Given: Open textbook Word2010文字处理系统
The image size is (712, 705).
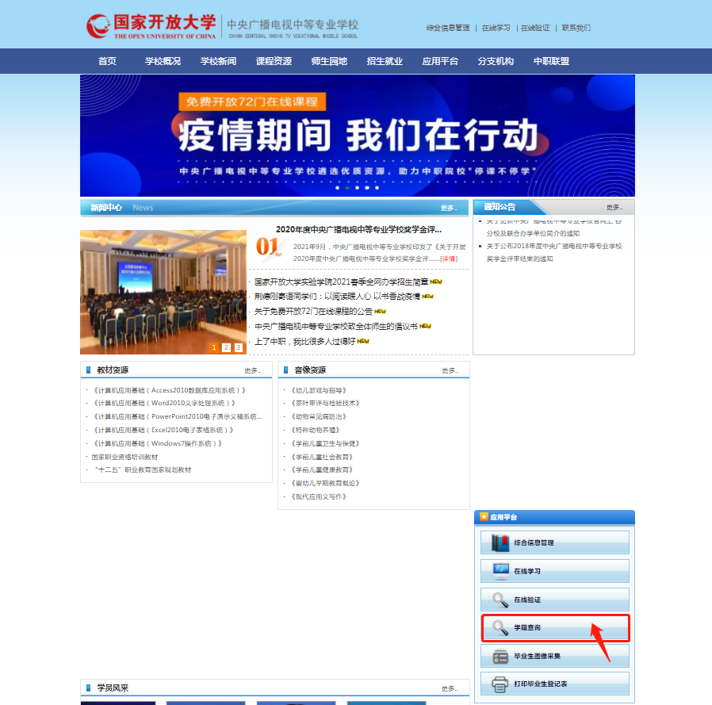Looking at the screenshot, I should 164,403.
